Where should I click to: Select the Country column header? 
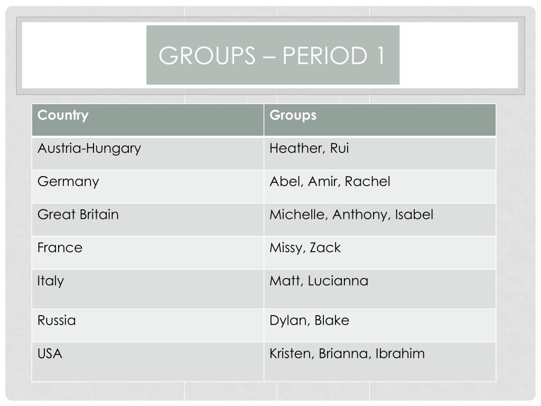148,120
